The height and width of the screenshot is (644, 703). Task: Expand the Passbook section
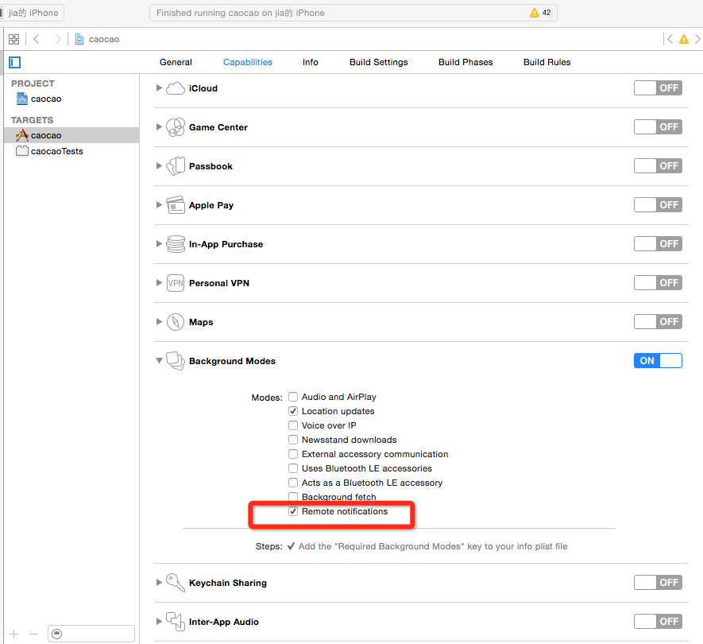159,166
